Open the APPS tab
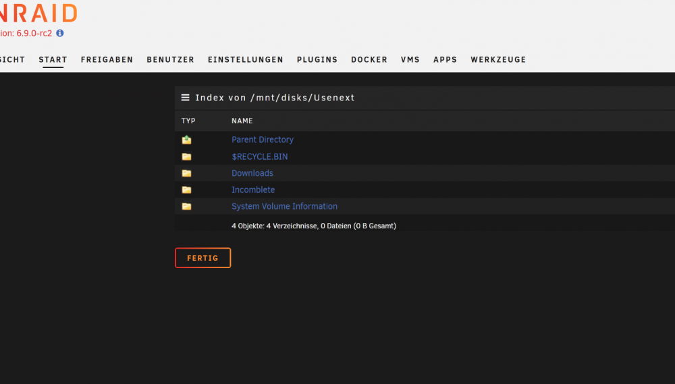The image size is (675, 384). tap(445, 60)
